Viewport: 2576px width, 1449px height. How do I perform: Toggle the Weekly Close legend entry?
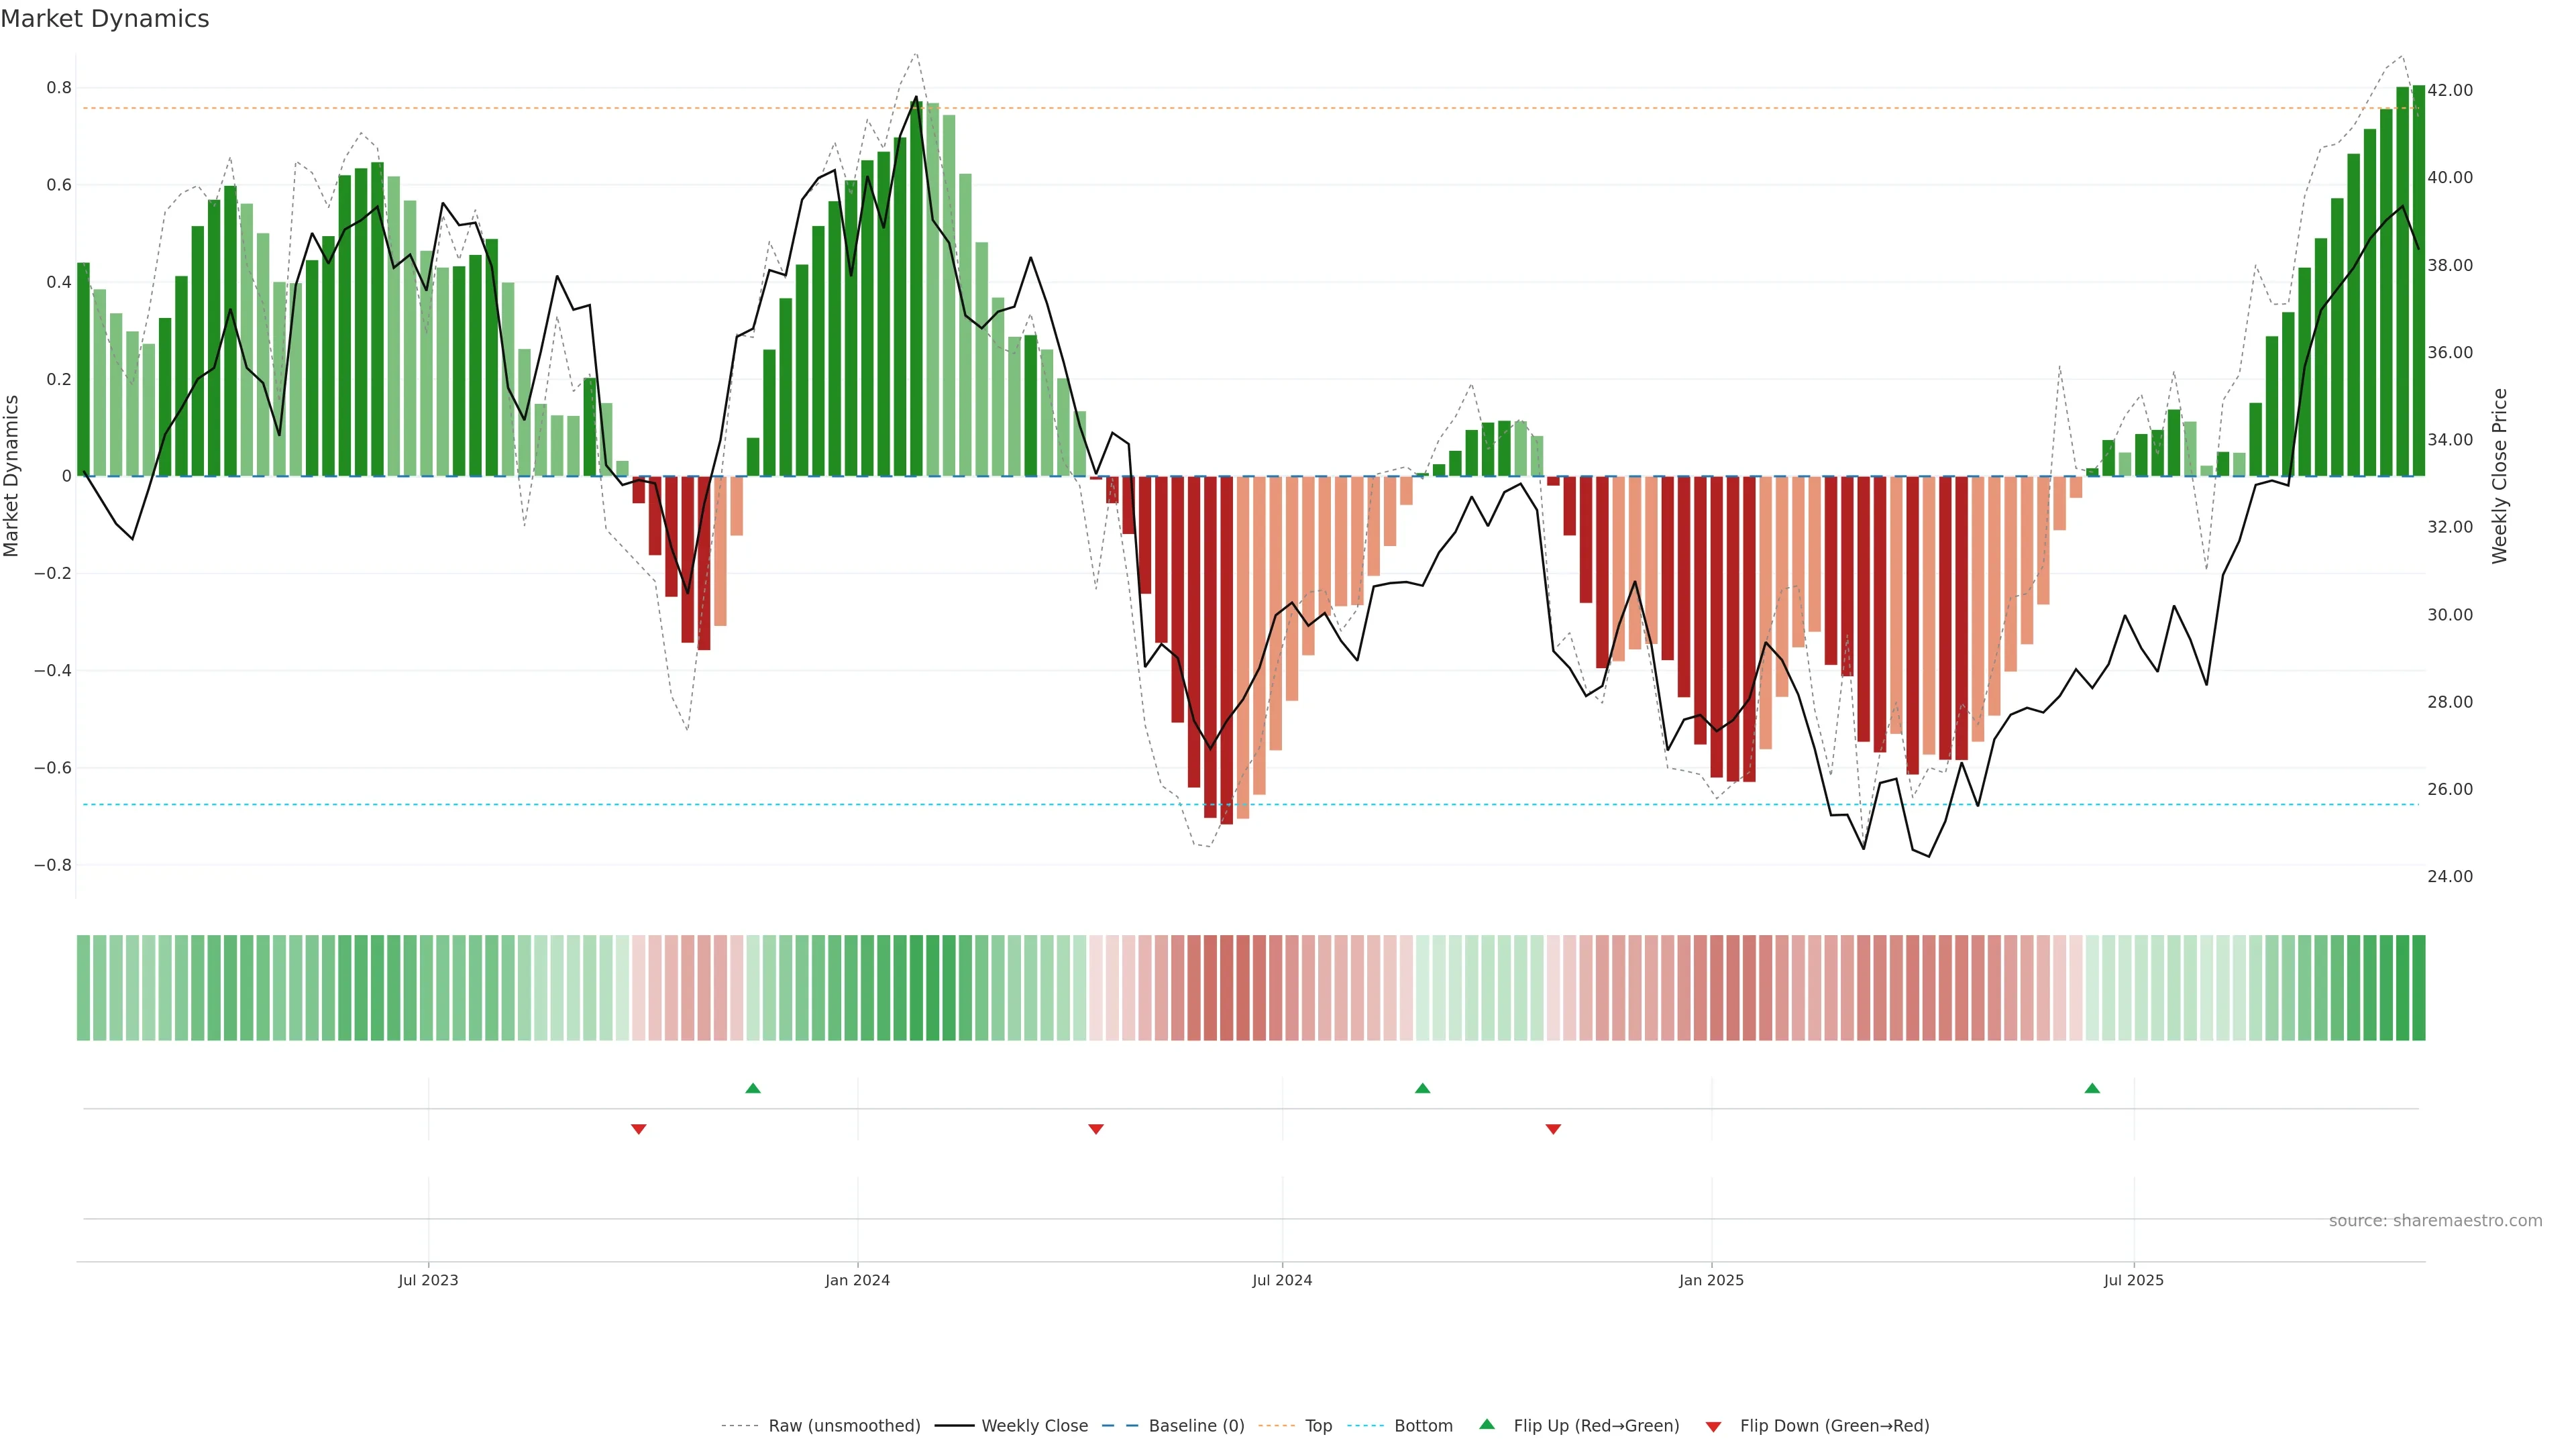coord(1034,1426)
